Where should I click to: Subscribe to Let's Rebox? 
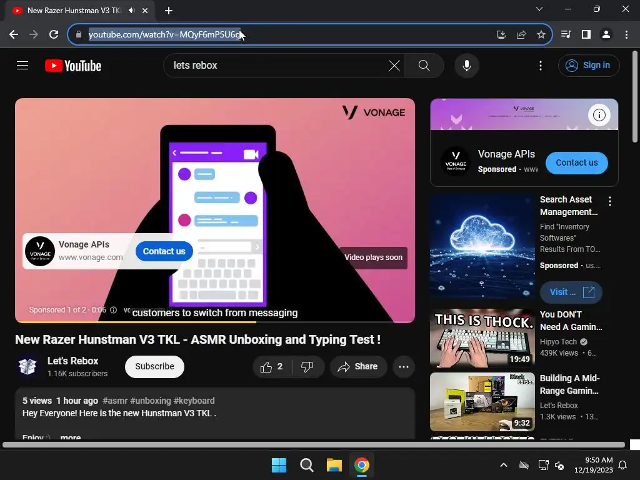pos(155,366)
